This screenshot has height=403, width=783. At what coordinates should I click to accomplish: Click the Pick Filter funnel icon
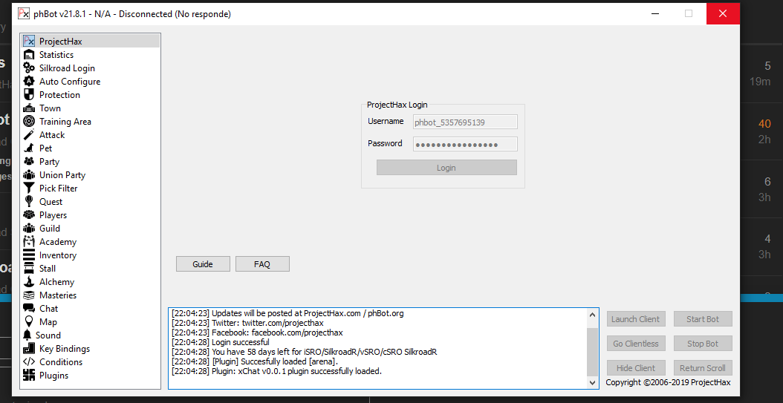(x=29, y=189)
